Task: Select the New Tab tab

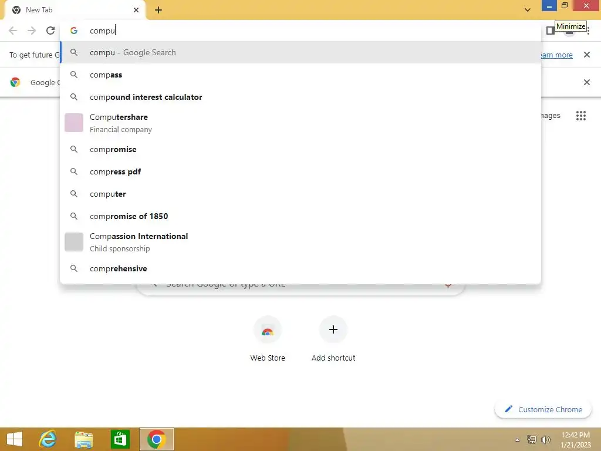Action: coord(75,10)
